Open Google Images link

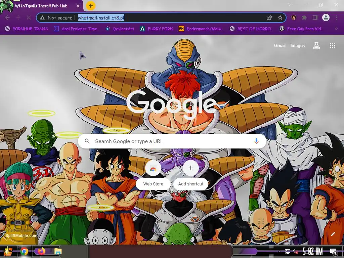(298, 45)
